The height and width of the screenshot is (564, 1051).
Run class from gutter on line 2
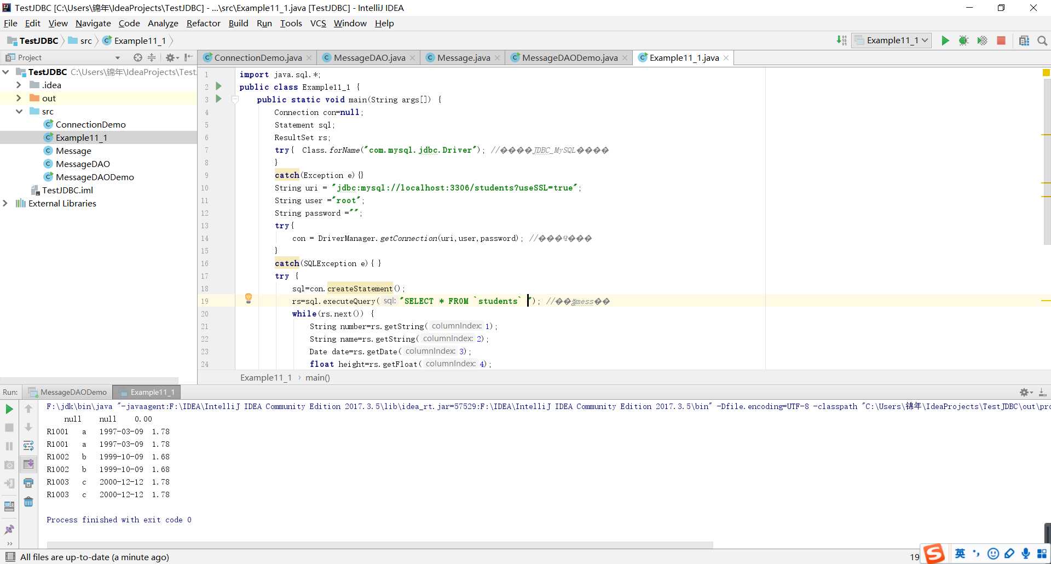click(219, 87)
